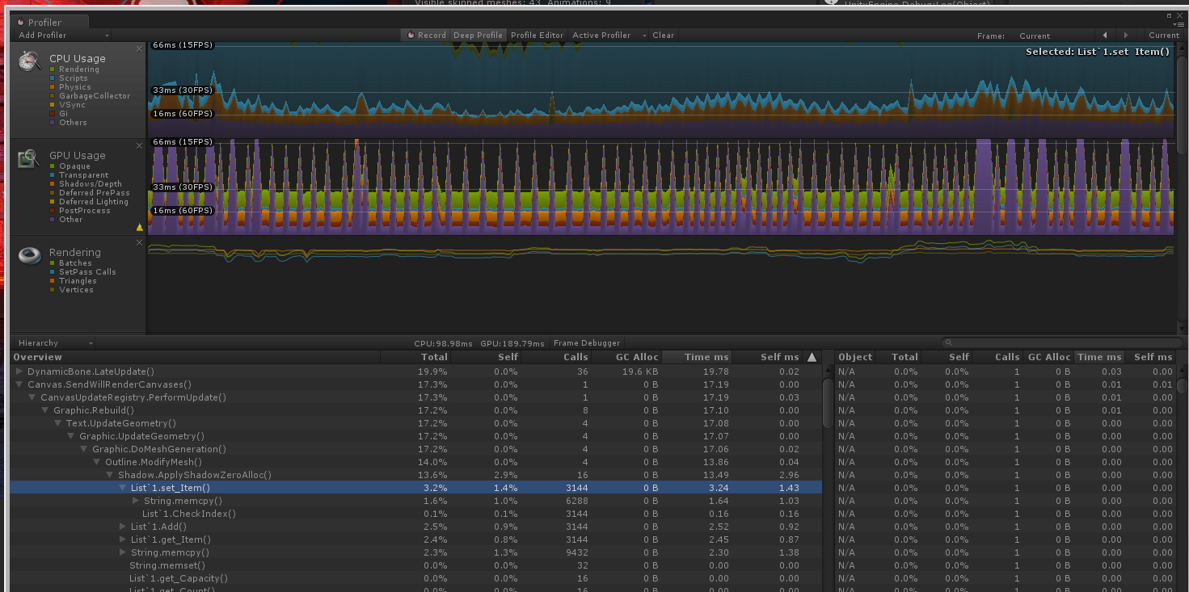Image resolution: width=1189 pixels, height=592 pixels.
Task: Disable Deep Profile mode
Action: [478, 36]
